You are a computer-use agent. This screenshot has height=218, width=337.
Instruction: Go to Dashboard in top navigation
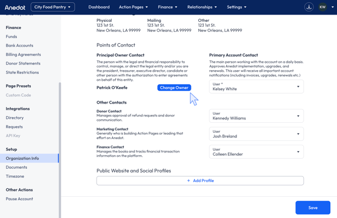pyautogui.click(x=99, y=7)
